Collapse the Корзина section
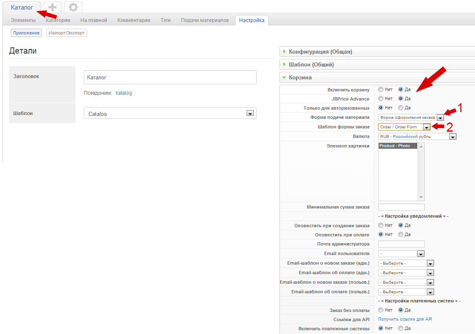Image resolution: width=475 pixels, height=334 pixels. coord(300,78)
